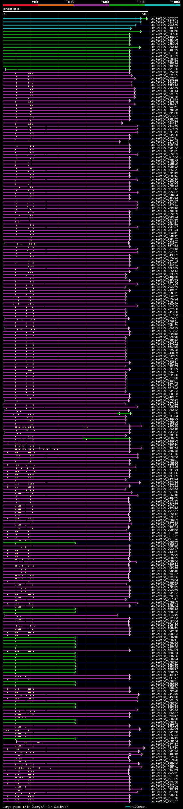The height and width of the screenshot is (809, 183).
Task: Select the UniRef100_C1MH22 label
Action: (164, 59)
